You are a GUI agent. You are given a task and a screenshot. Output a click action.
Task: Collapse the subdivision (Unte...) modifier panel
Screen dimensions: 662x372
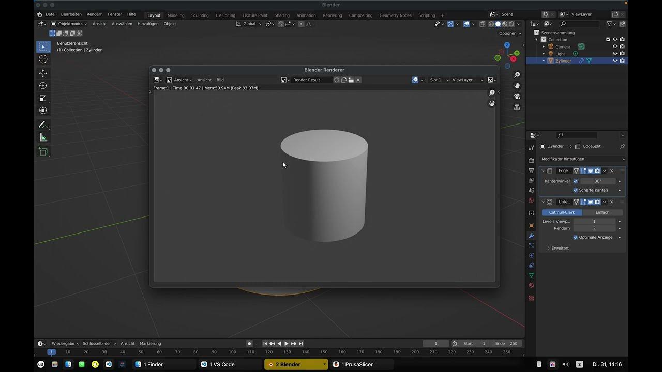point(543,202)
